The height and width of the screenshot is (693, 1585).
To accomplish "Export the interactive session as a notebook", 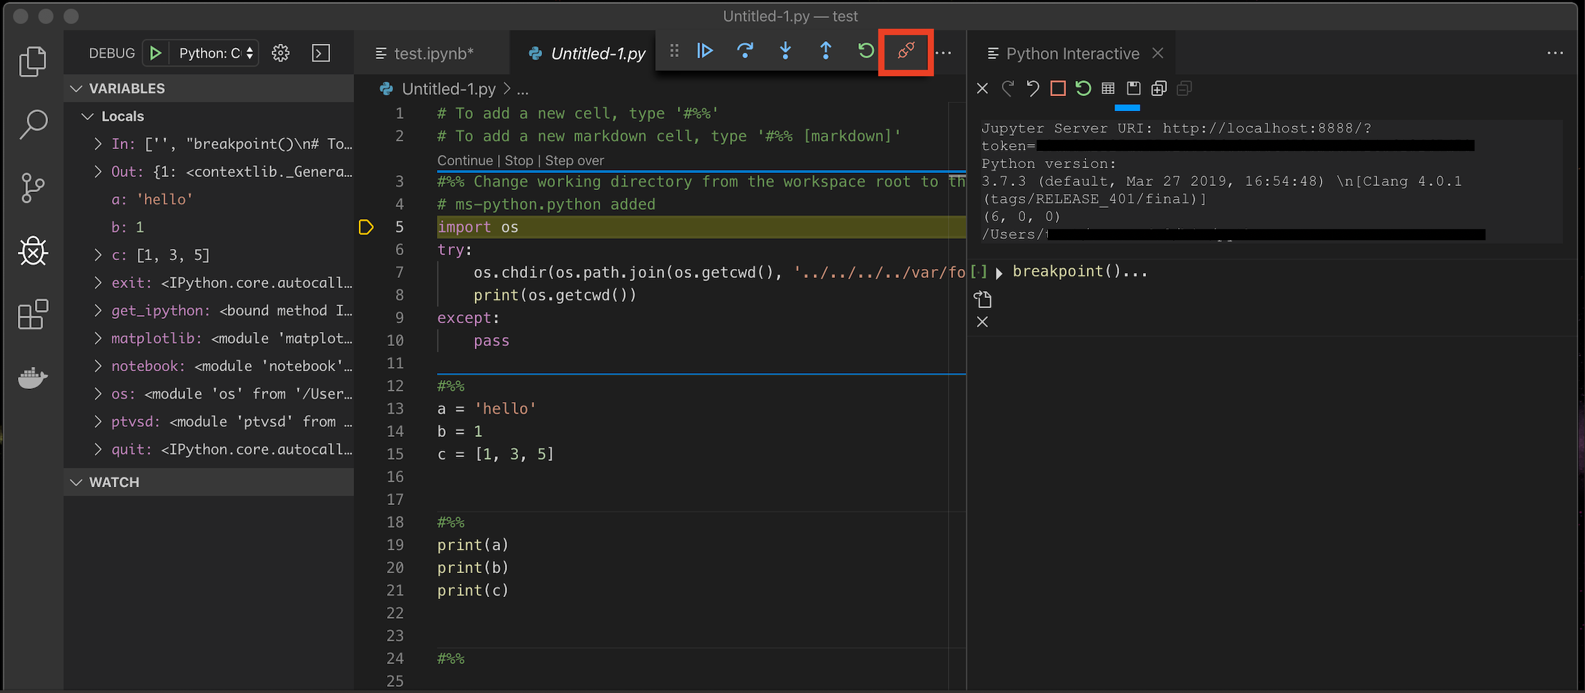I will [1133, 88].
